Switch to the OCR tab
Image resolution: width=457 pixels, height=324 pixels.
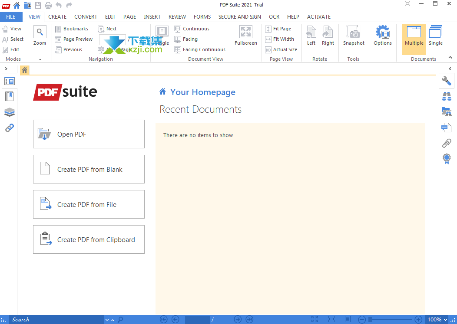point(274,16)
